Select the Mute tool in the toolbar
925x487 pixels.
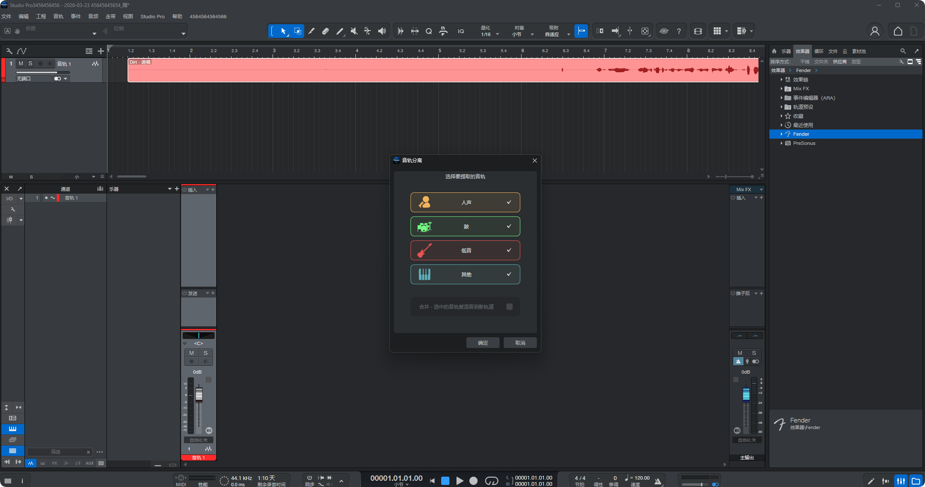pos(354,31)
